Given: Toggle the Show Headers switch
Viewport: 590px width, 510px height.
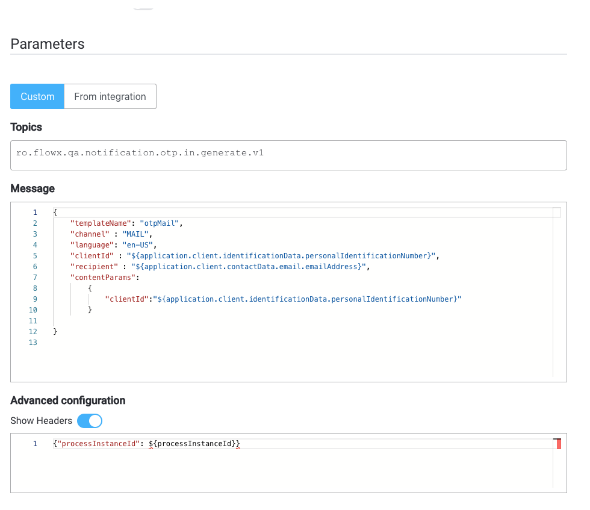Looking at the screenshot, I should pos(90,421).
